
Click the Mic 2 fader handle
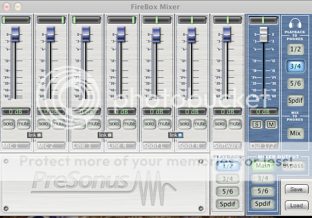click(50, 35)
